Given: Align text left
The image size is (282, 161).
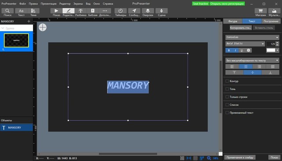Looking at the screenshot, I should [232, 67].
